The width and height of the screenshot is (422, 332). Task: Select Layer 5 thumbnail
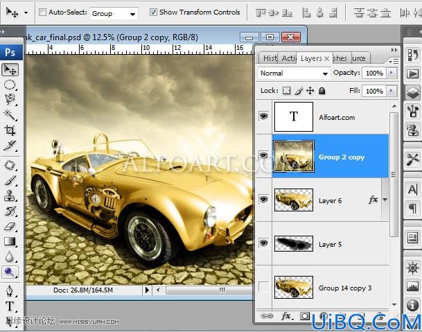tap(294, 244)
